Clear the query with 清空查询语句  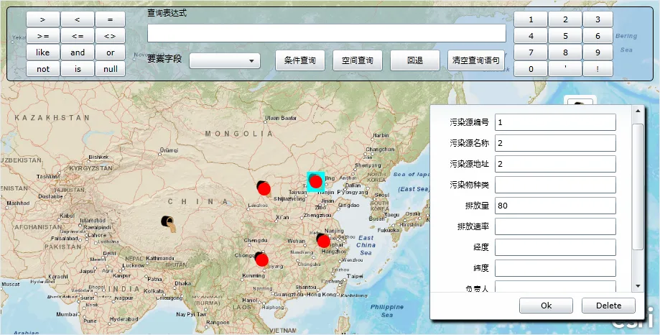[x=475, y=61]
